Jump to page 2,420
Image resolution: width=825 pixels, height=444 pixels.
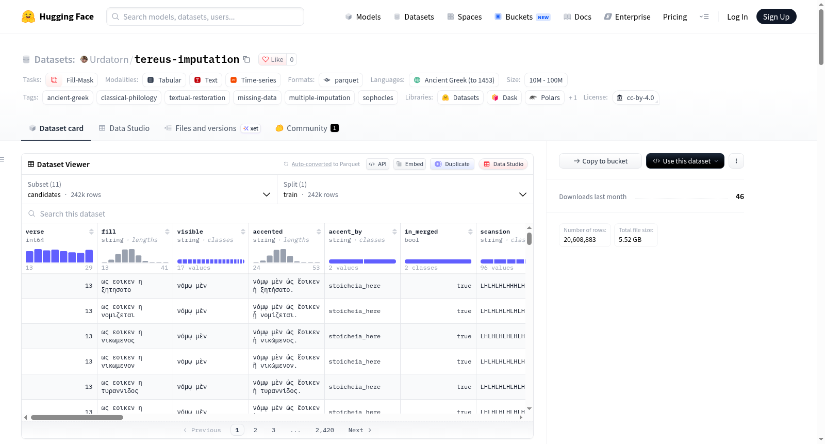tap(325, 430)
